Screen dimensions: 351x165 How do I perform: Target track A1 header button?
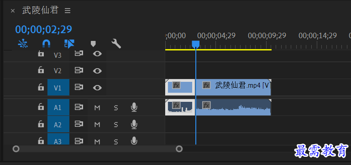click(58, 107)
